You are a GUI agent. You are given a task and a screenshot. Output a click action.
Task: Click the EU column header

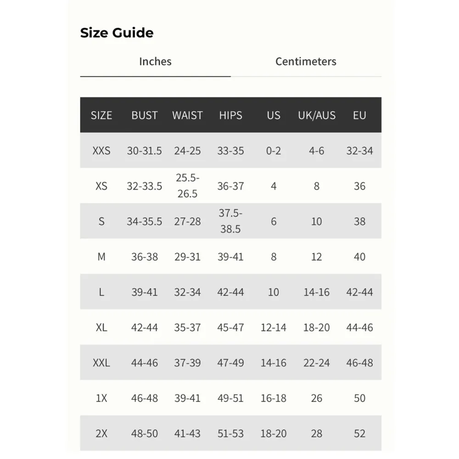coord(359,115)
